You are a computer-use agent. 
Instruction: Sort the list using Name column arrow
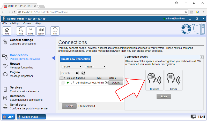(83, 78)
